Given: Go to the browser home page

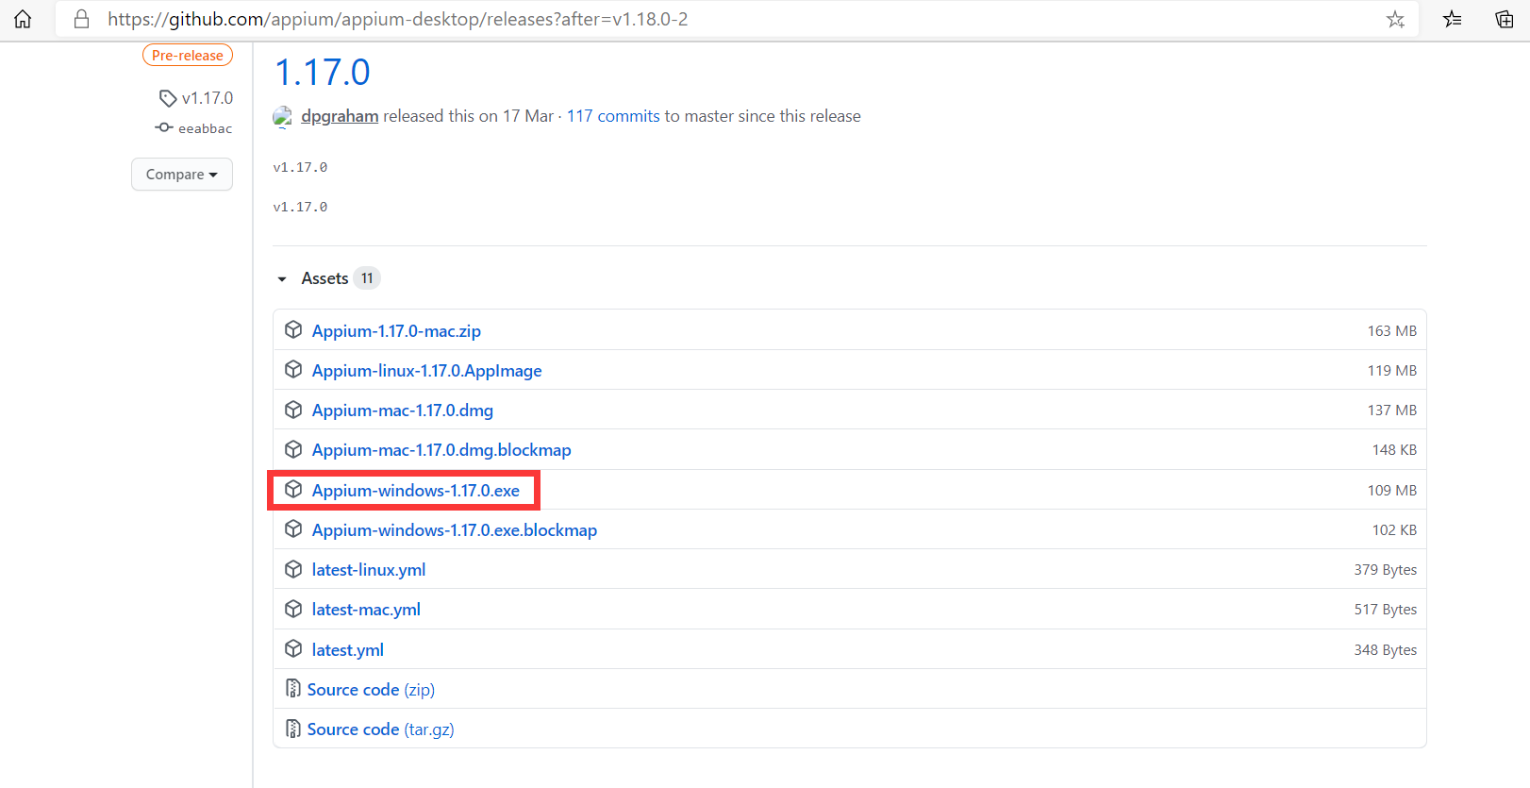Looking at the screenshot, I should point(23,19).
